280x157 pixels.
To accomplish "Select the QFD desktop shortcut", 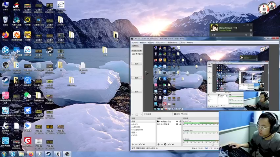I will coord(5,142).
